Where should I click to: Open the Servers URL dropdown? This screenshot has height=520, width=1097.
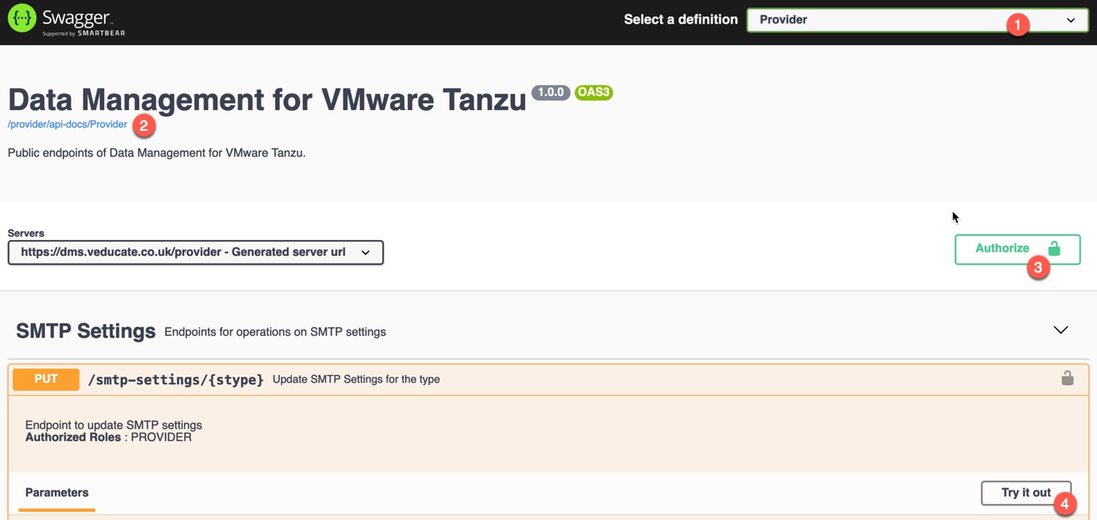[x=196, y=252]
